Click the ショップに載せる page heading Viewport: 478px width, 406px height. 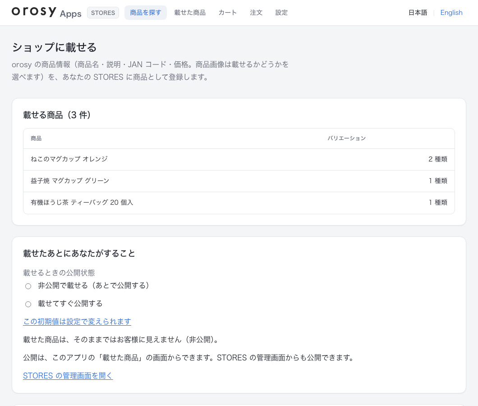[x=54, y=47]
